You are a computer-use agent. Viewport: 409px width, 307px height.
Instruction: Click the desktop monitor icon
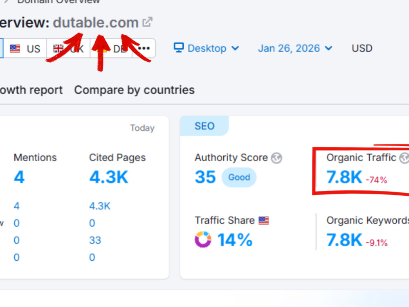(179, 48)
